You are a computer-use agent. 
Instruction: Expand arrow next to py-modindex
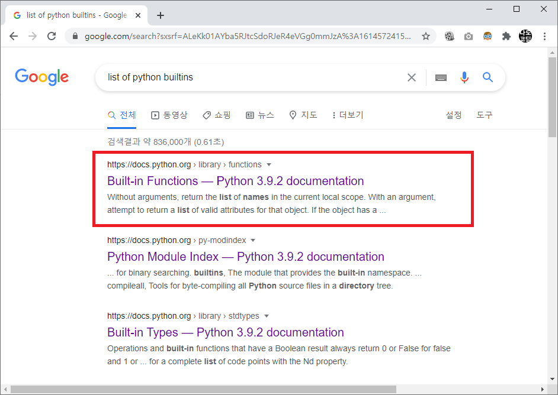(253, 240)
